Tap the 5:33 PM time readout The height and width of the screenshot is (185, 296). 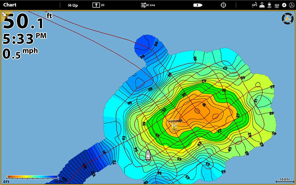[25, 38]
